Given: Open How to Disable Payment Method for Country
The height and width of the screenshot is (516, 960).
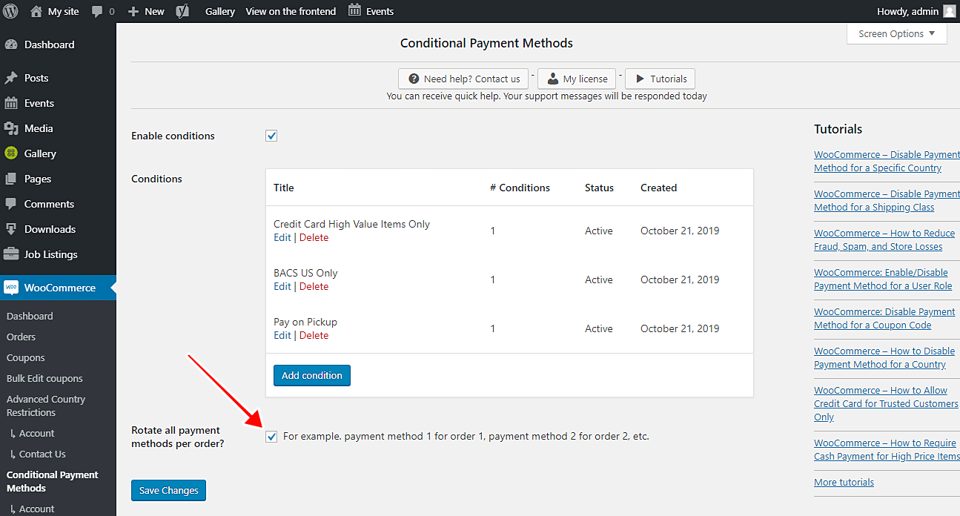Looking at the screenshot, I should click(884, 358).
